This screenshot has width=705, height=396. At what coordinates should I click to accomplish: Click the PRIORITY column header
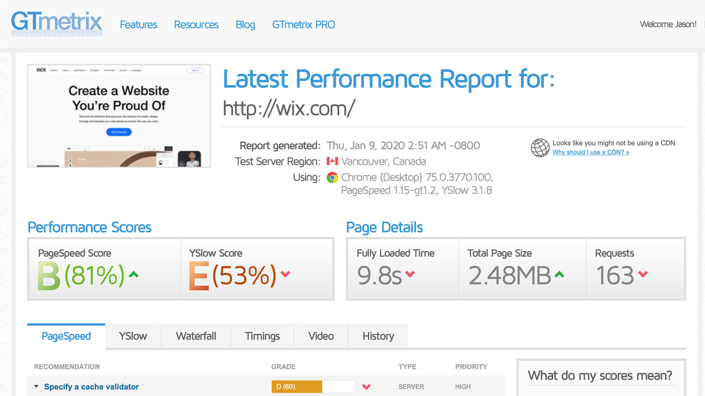[471, 367]
